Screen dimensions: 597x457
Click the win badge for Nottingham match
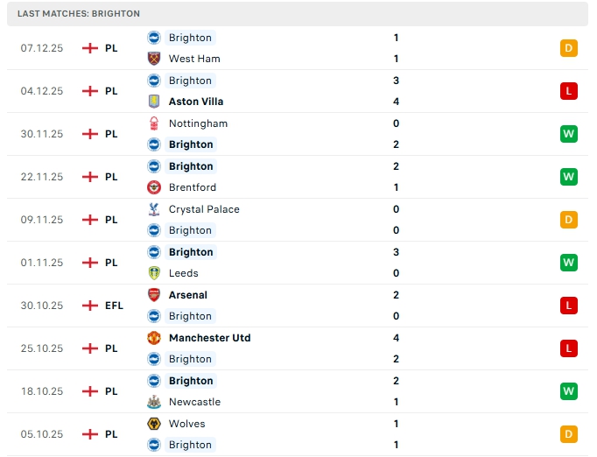pyautogui.click(x=568, y=134)
